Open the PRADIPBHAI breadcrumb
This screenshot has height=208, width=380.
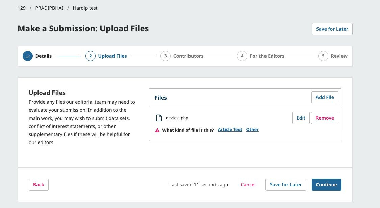point(49,8)
